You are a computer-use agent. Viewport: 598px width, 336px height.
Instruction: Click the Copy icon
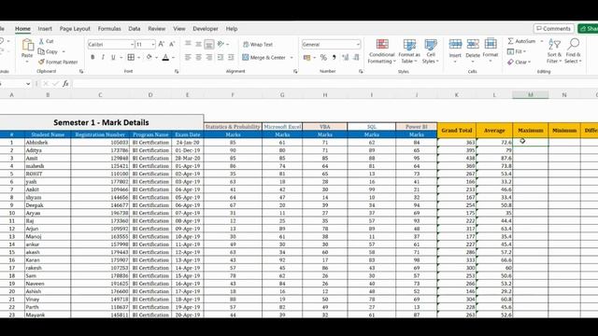[41, 51]
